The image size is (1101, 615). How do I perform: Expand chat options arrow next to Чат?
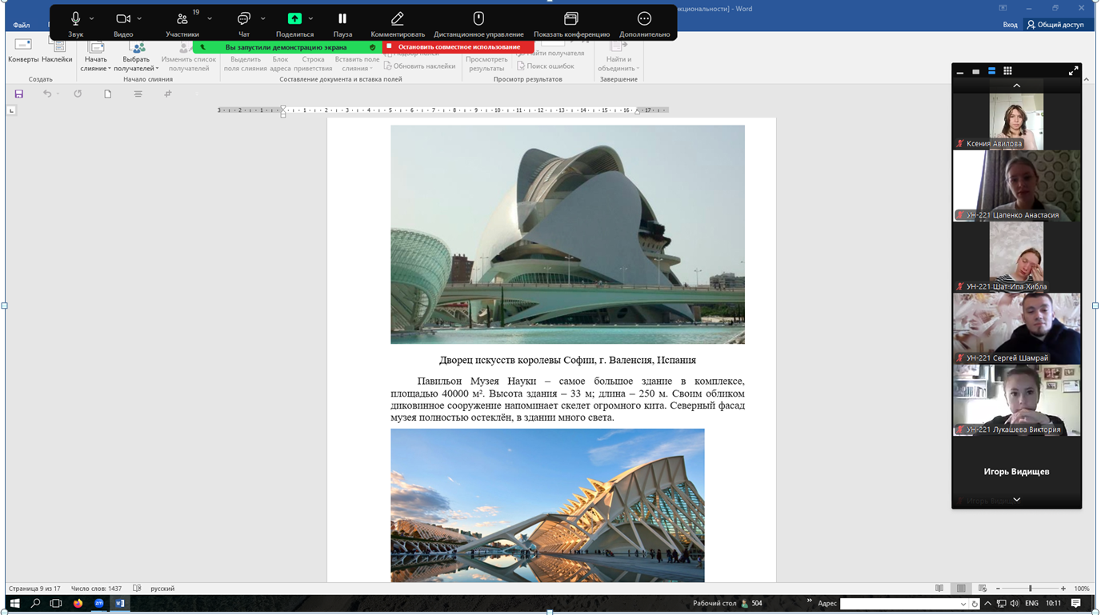[x=262, y=18]
